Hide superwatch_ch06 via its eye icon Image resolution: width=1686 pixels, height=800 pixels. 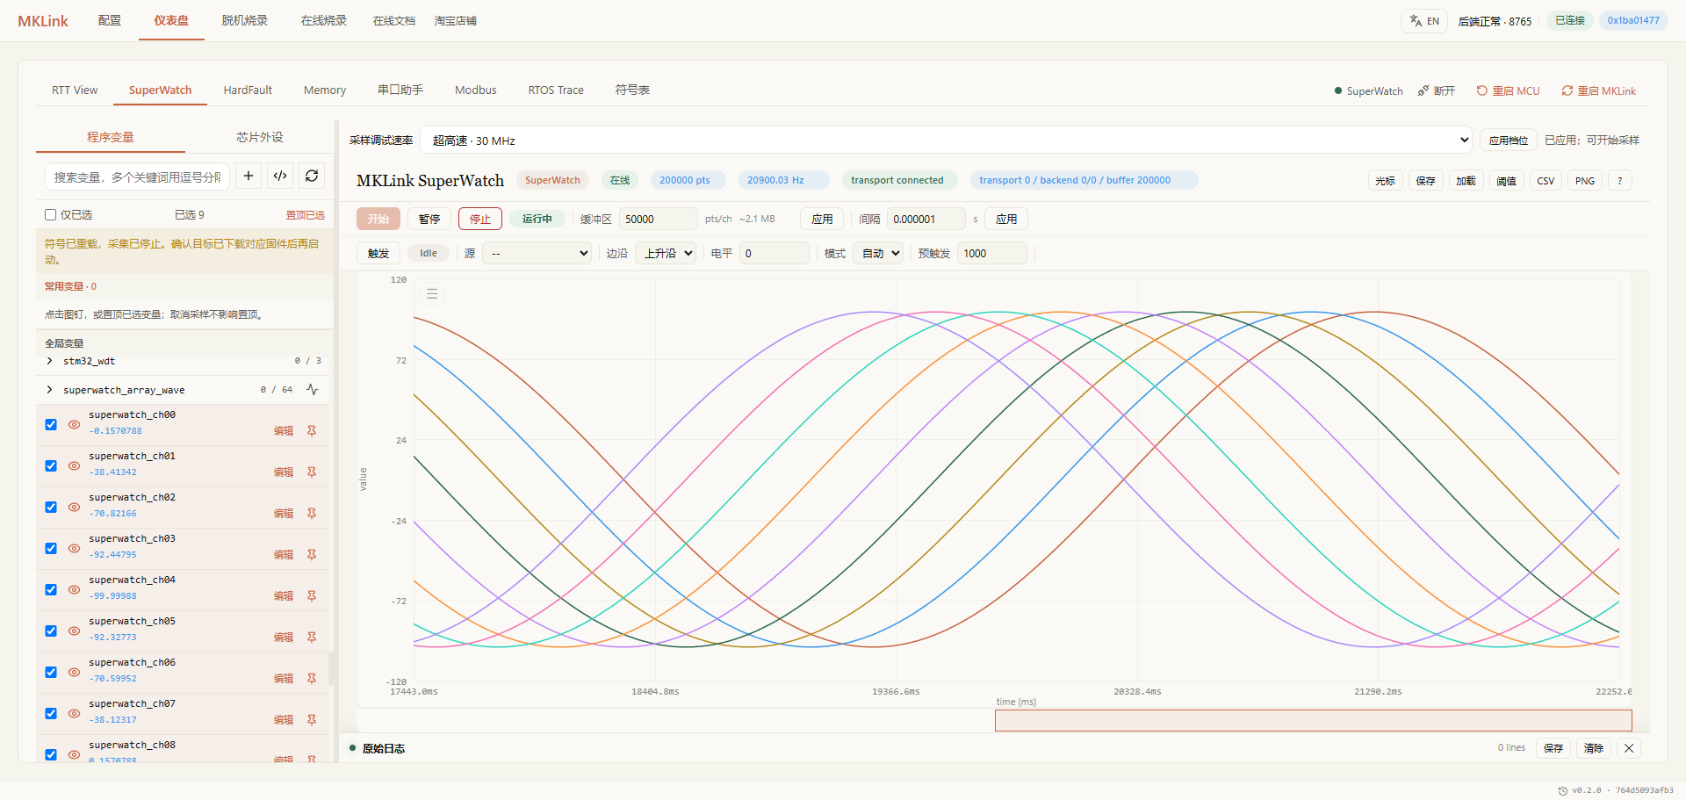point(74,673)
